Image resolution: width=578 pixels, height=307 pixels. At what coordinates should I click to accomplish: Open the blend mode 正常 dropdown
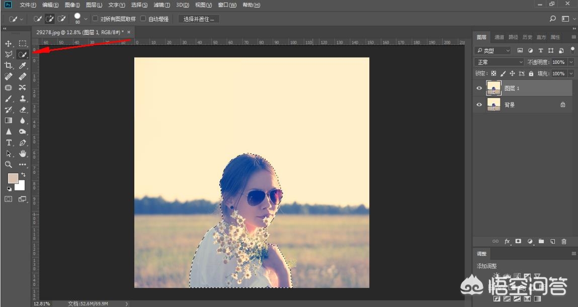[500, 62]
